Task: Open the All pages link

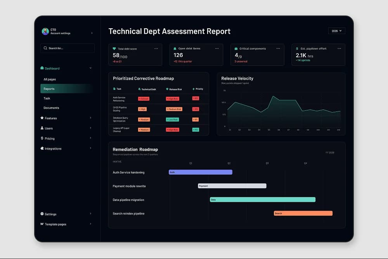Action: coord(50,79)
